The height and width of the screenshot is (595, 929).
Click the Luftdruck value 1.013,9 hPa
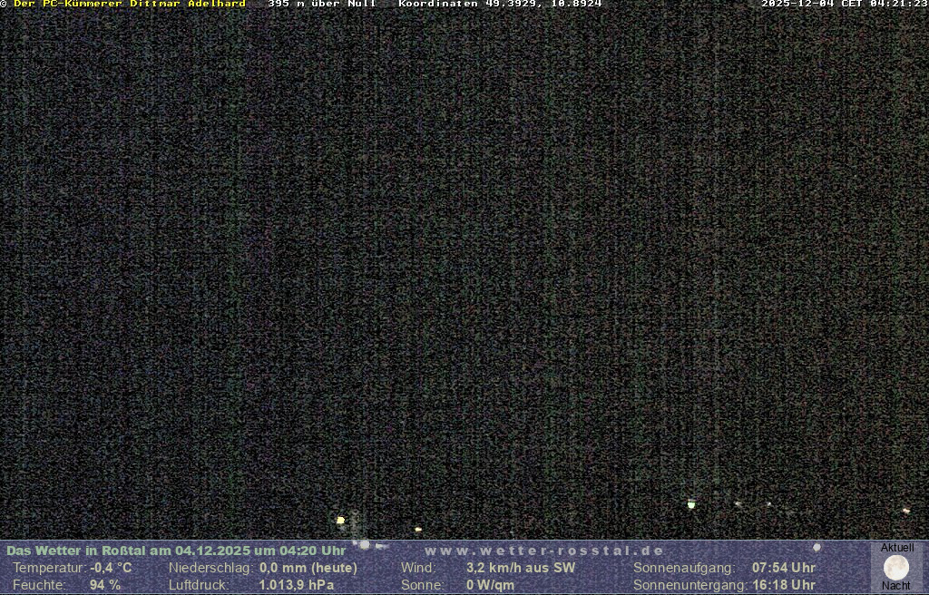pos(297,585)
